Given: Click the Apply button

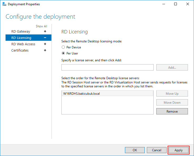Looking at the screenshot, I should click(x=178, y=150).
